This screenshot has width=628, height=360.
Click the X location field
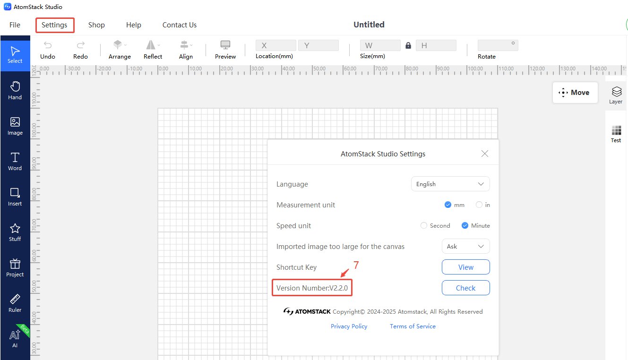[x=276, y=45]
